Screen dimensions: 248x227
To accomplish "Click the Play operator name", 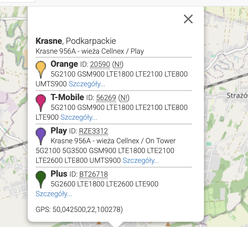I will click(59, 131).
